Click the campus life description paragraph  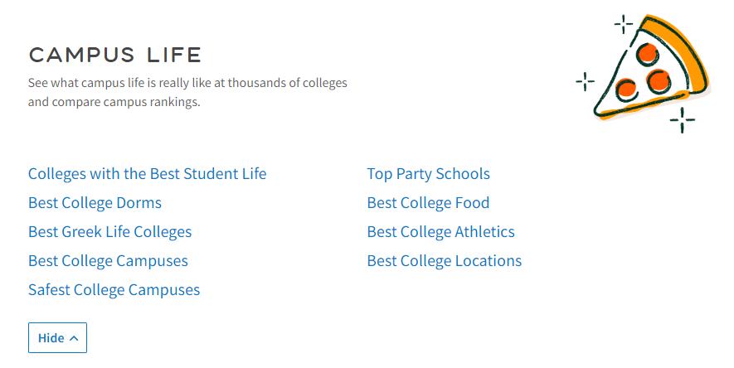187,93
